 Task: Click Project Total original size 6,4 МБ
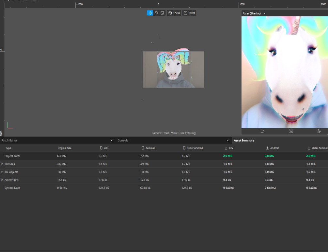[x=61, y=156]
